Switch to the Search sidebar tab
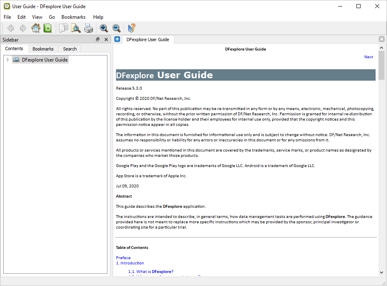The image size is (387, 286). click(x=70, y=49)
